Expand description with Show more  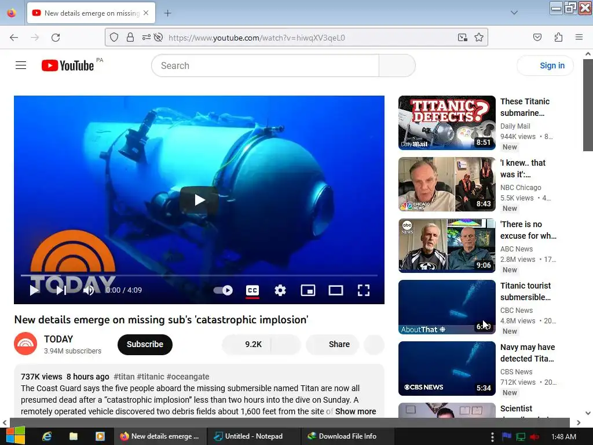coord(356,411)
